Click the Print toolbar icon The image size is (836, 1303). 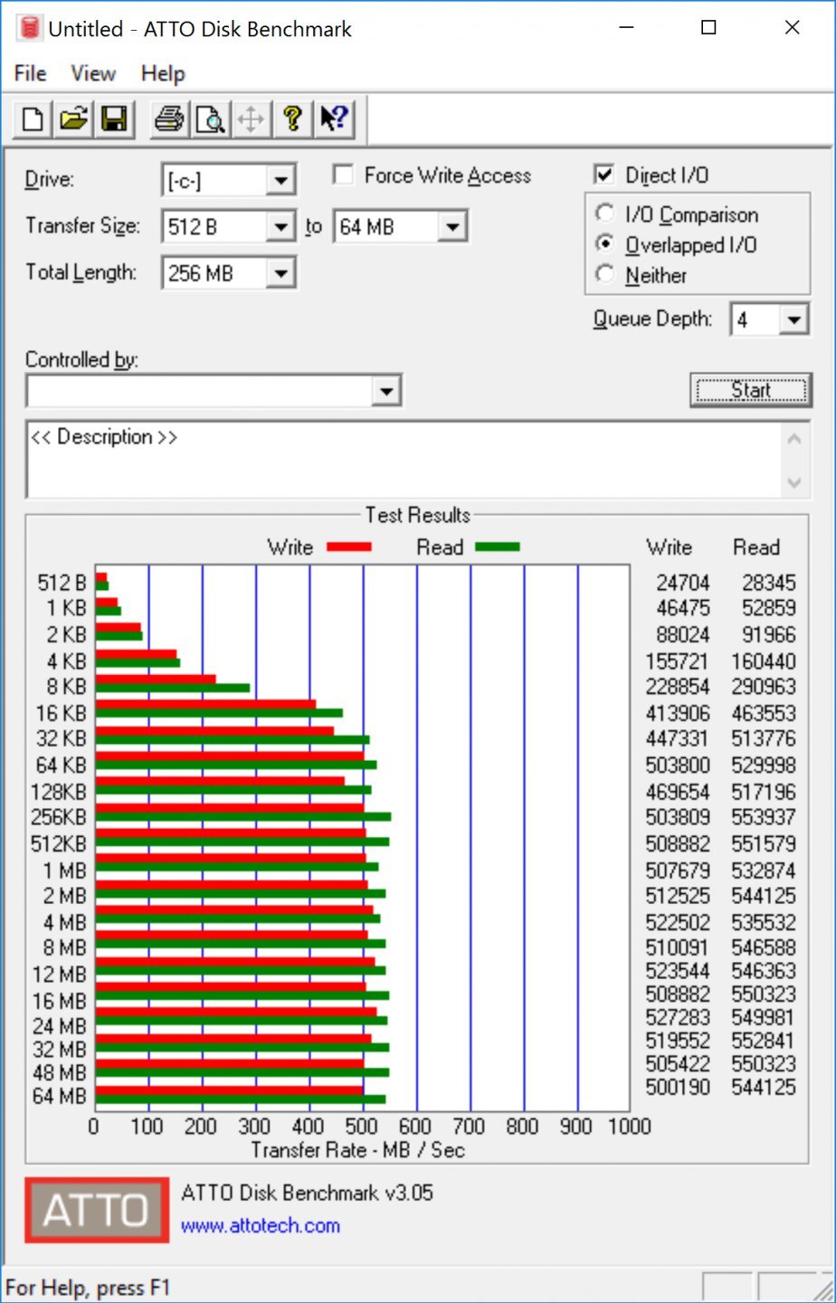169,119
